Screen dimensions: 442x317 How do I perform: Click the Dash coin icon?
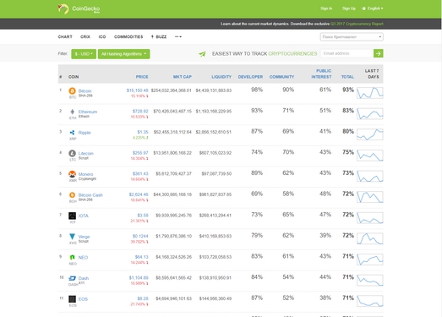coord(73,278)
